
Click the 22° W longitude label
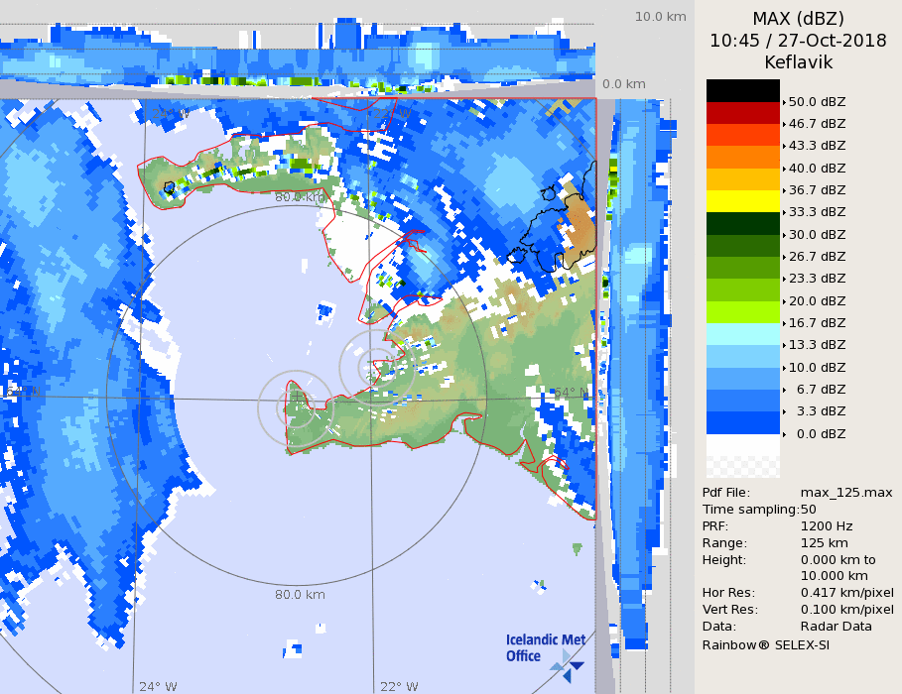pyautogui.click(x=400, y=686)
